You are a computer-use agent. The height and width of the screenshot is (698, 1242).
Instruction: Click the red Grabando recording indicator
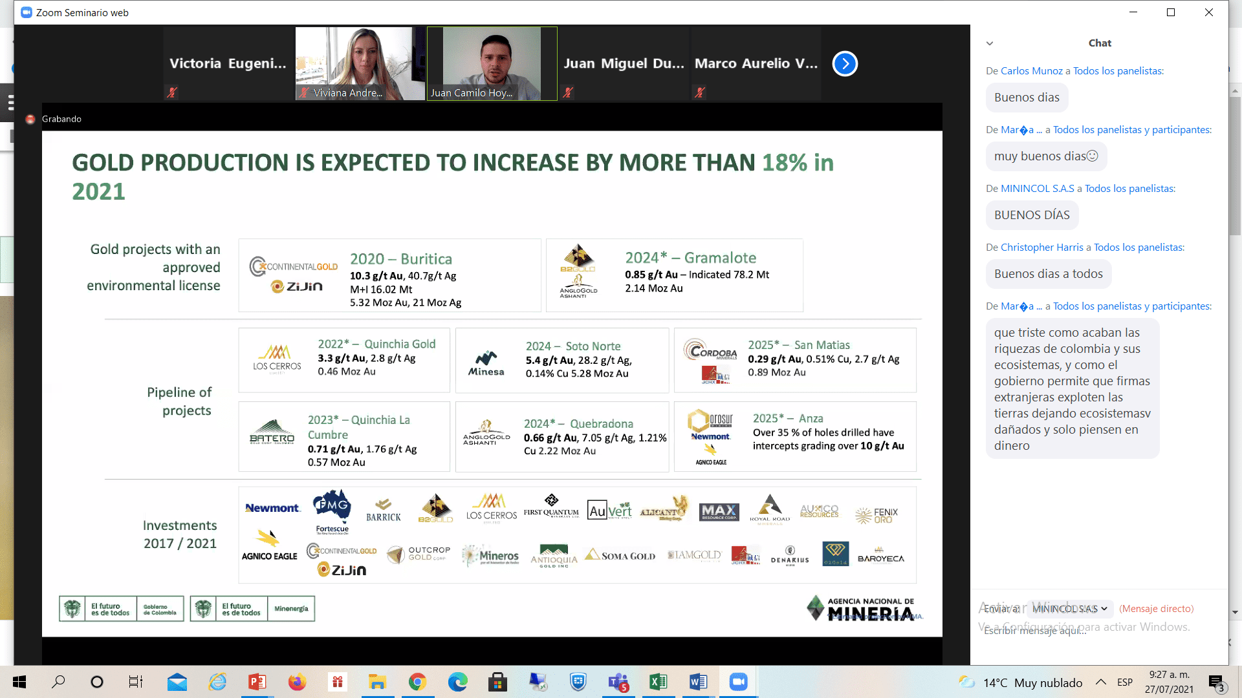click(x=30, y=119)
